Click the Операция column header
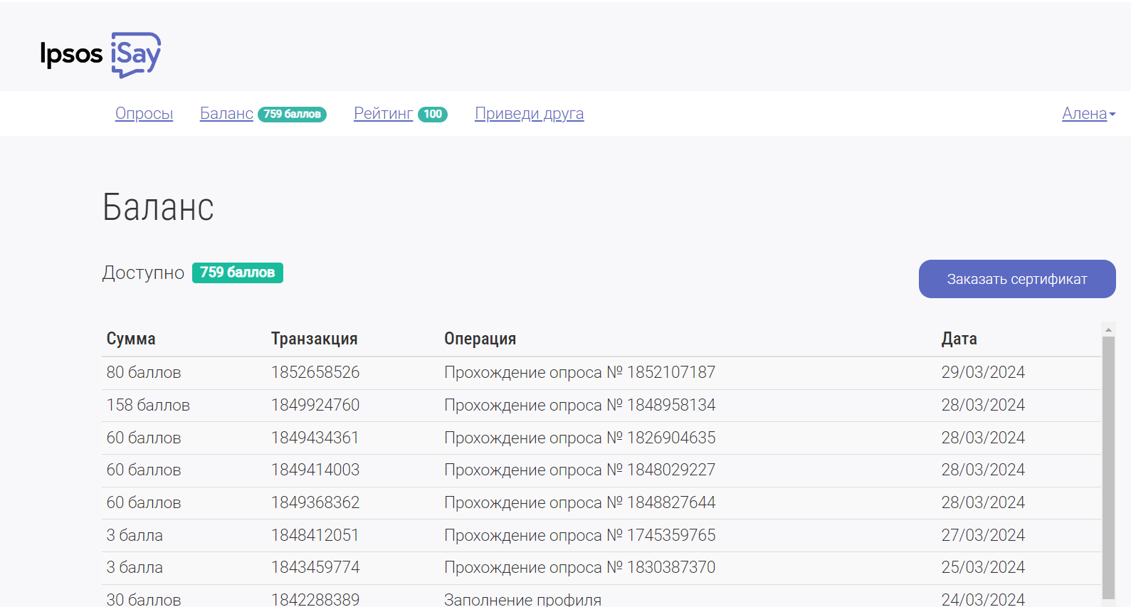Image resolution: width=1131 pixels, height=607 pixels. point(480,339)
